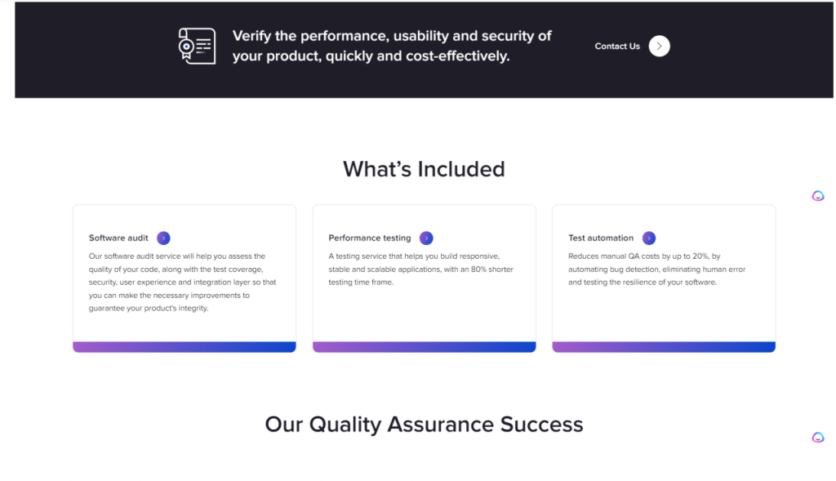
Task: Click the Our Quality Assurance Success heading
Action: [x=424, y=425]
